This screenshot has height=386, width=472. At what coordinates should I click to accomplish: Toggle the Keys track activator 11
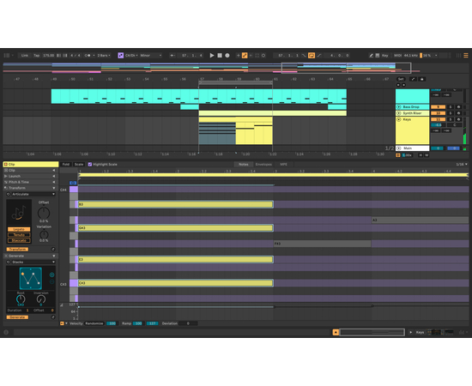(x=439, y=119)
